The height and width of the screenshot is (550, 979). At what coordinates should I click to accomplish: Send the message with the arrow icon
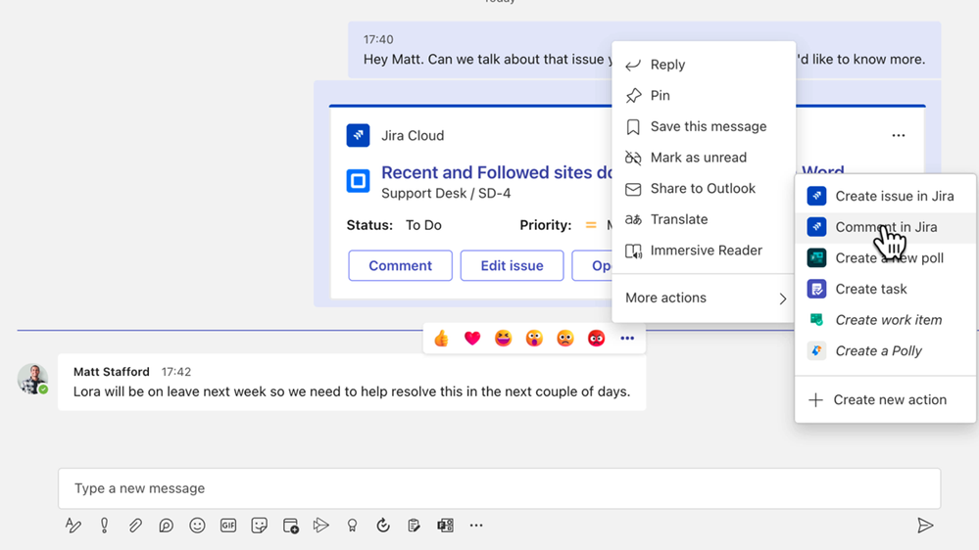[925, 526]
